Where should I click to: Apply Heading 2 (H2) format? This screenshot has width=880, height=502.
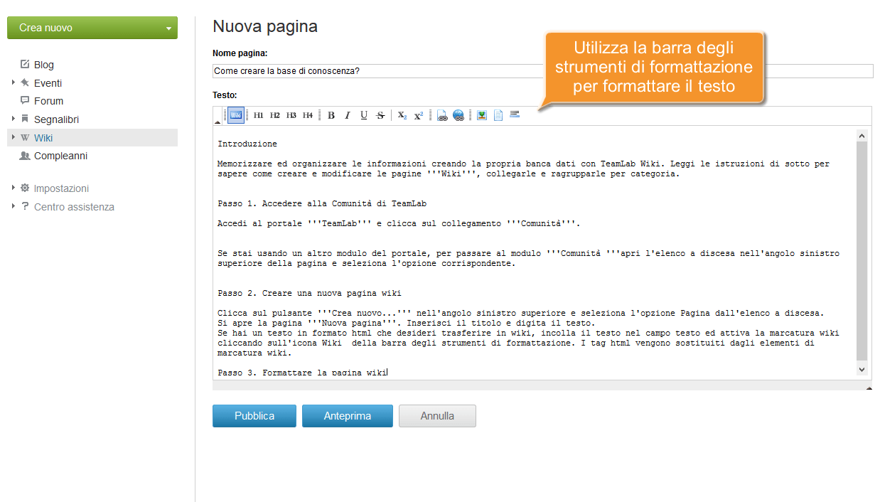click(275, 115)
